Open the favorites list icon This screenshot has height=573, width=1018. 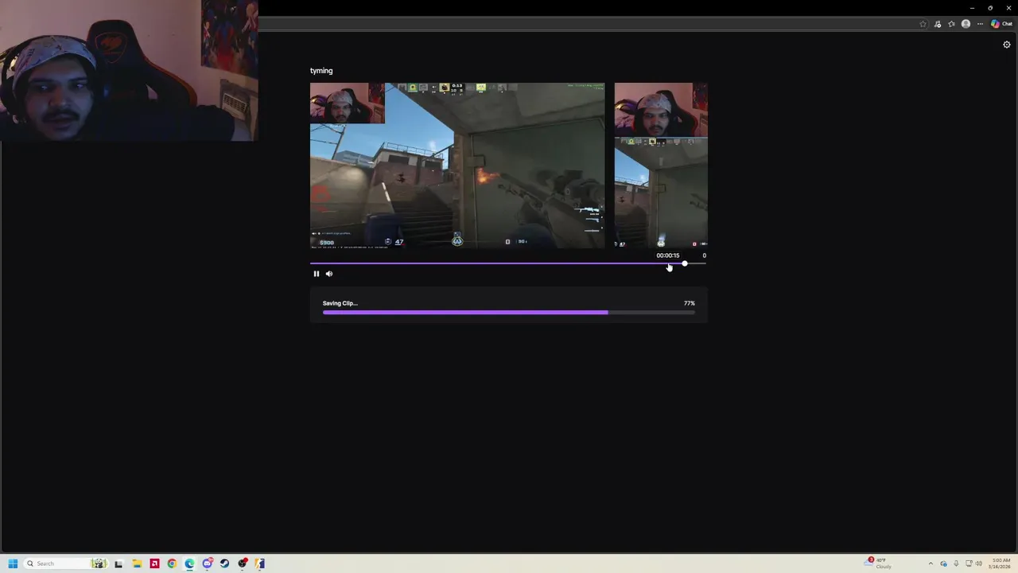pos(951,24)
